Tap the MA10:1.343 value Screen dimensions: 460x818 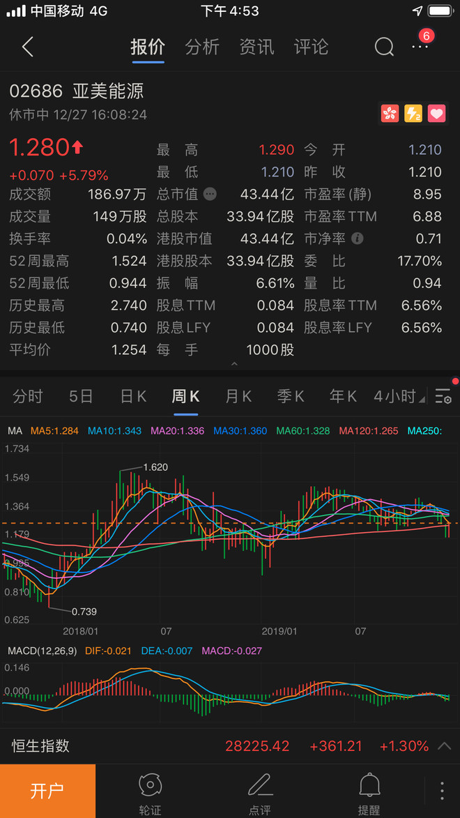coord(114,431)
